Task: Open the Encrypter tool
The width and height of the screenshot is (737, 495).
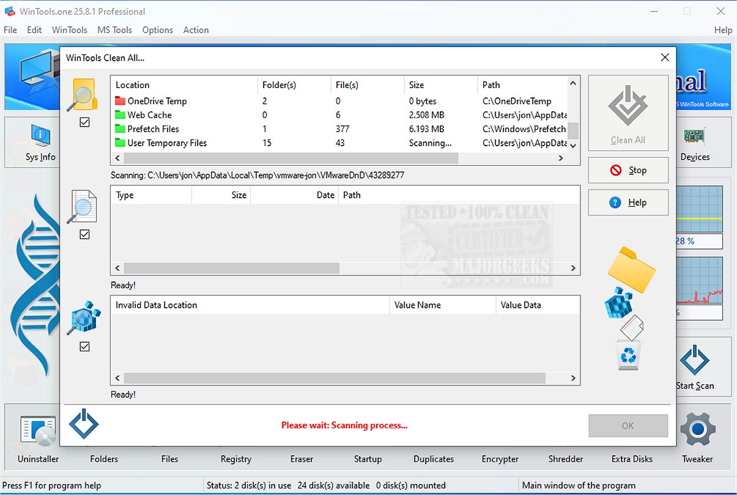Action: (x=500, y=459)
